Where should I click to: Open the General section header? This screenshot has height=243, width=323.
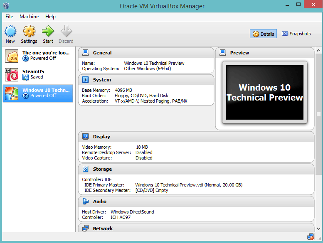[x=146, y=53]
